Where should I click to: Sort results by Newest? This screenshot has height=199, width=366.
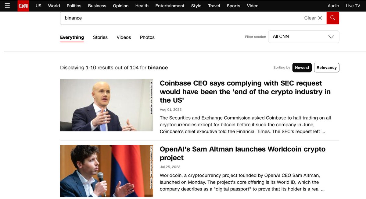[x=302, y=68]
